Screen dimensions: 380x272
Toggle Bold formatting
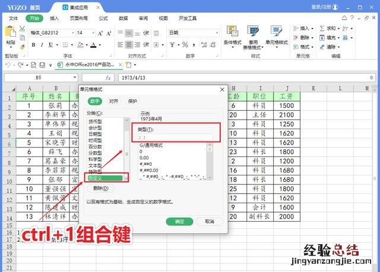click(33, 45)
